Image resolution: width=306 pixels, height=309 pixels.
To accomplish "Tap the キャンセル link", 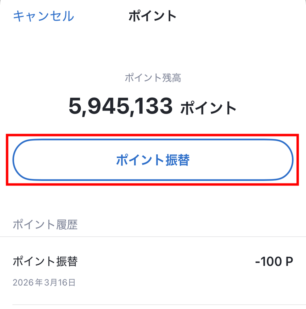I will coord(43,16).
